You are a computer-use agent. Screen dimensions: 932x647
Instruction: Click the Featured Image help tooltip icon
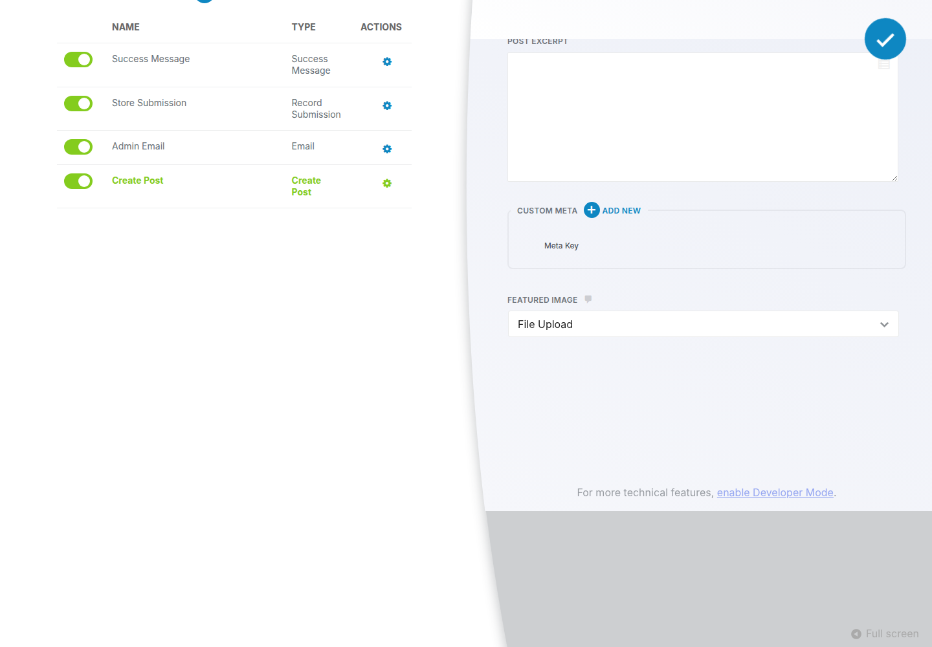(x=588, y=299)
